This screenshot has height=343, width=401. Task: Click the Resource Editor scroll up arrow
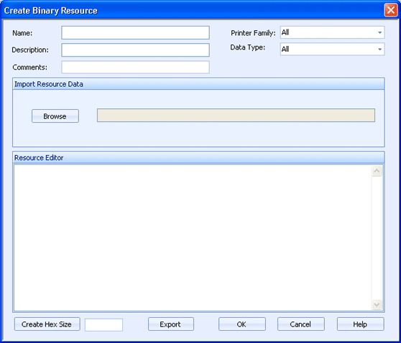click(x=377, y=171)
